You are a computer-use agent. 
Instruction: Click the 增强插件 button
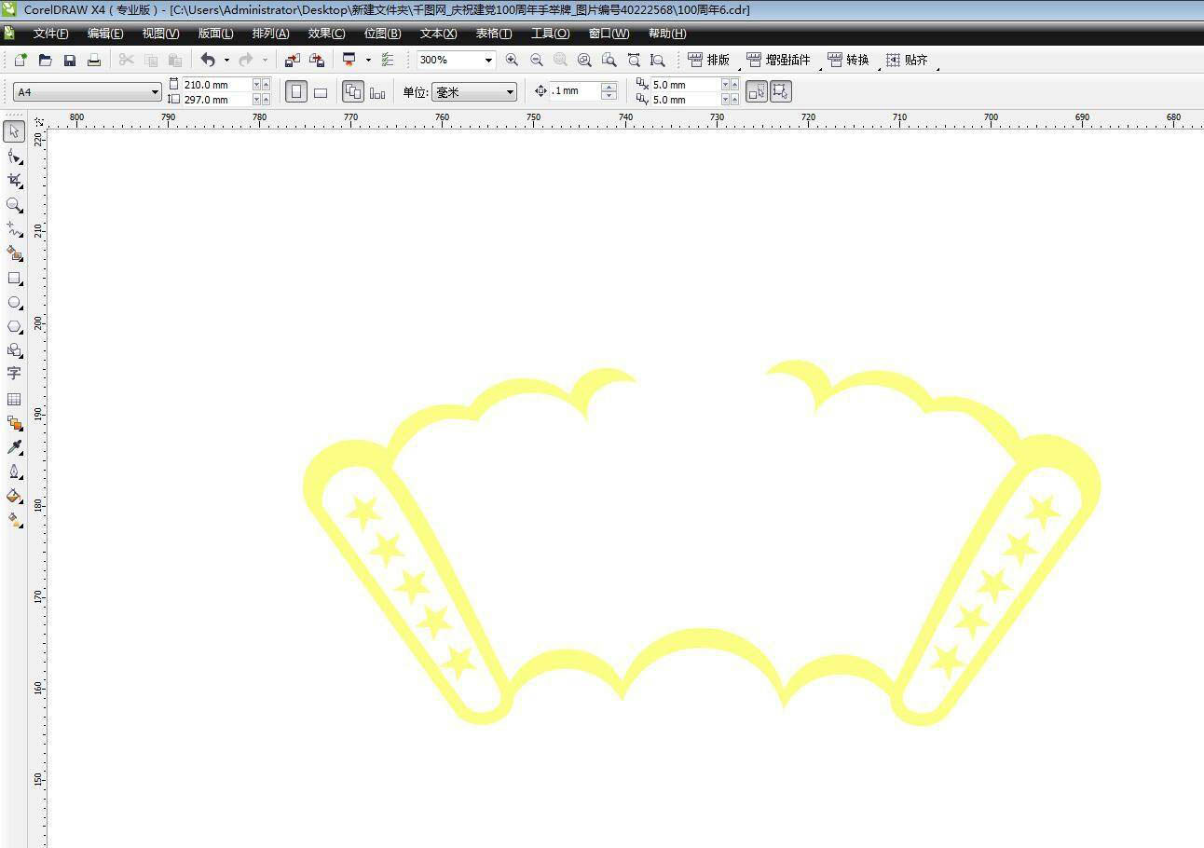click(x=779, y=60)
